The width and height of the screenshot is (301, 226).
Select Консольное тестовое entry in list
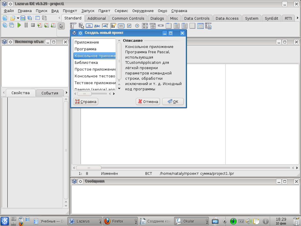95,76
